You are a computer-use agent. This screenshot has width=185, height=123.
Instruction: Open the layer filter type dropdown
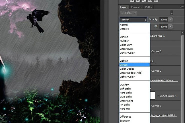(x=128, y=13)
